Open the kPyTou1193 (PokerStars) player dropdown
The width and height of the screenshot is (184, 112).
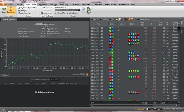[29, 8]
